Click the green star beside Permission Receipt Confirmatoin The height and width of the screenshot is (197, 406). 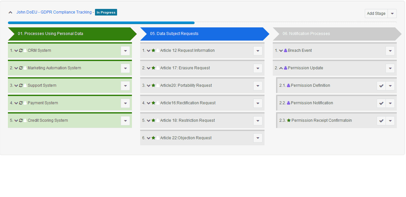coord(289,120)
